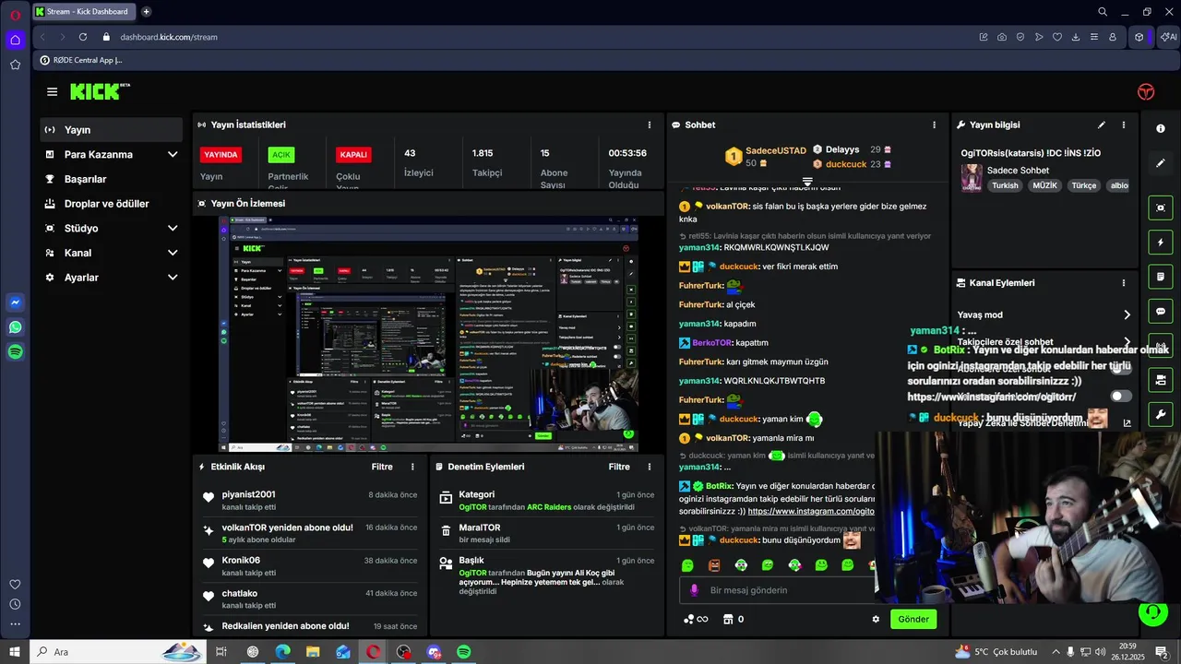Open the three-dot menu of Yayın İstatistikleri panel

(650, 125)
